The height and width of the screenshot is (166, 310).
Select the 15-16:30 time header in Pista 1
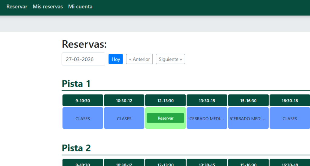point(248,101)
